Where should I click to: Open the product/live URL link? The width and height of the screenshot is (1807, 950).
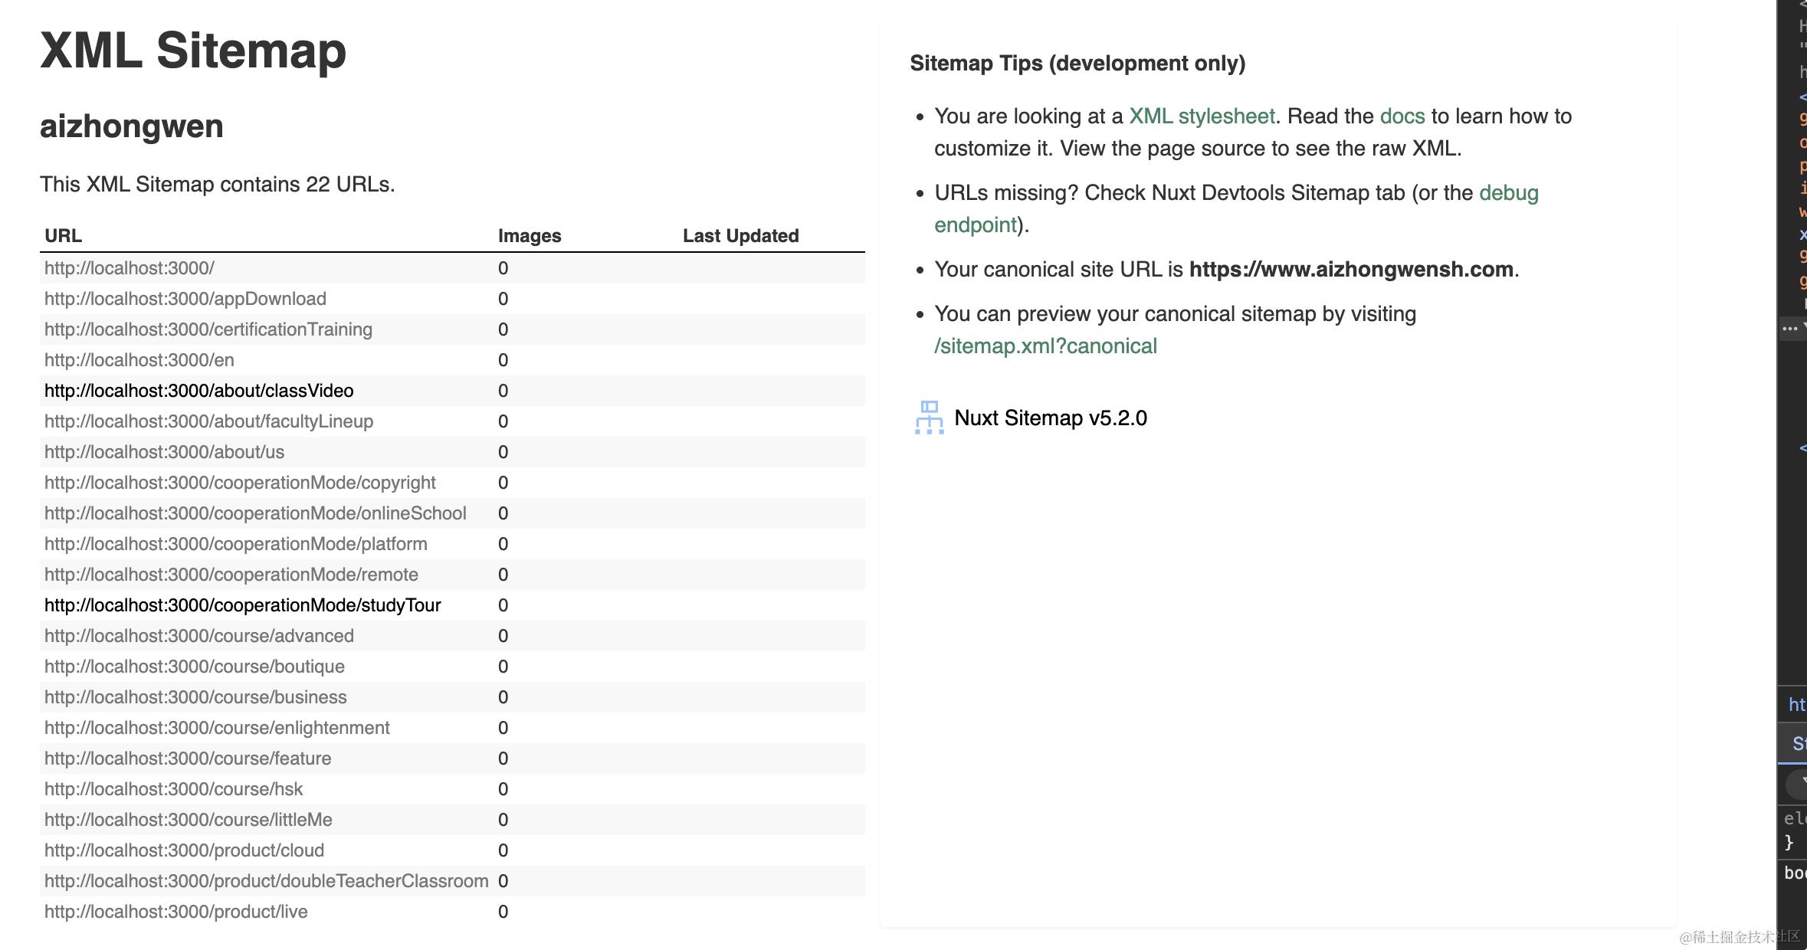175,912
